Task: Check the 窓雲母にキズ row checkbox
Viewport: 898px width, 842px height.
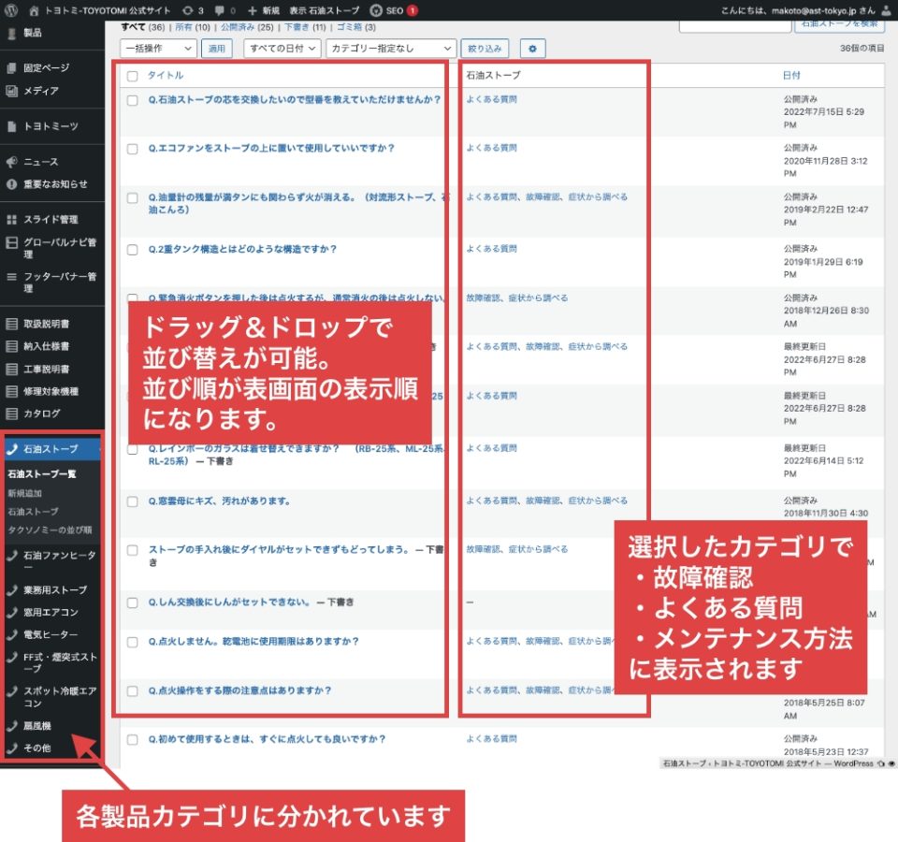Action: point(132,502)
